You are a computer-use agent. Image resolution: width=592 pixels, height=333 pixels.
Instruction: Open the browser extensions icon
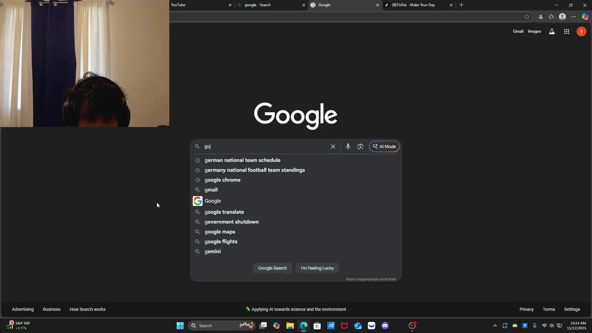(540, 17)
